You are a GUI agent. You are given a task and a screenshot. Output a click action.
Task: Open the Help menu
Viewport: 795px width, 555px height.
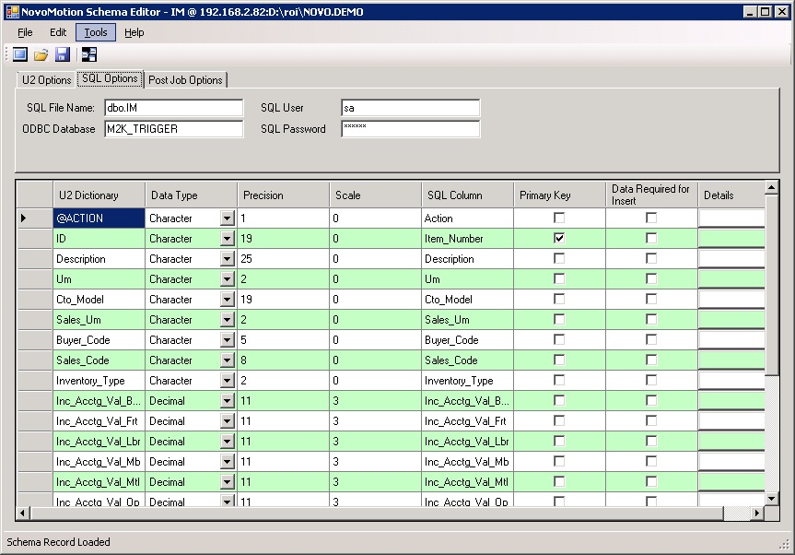134,32
